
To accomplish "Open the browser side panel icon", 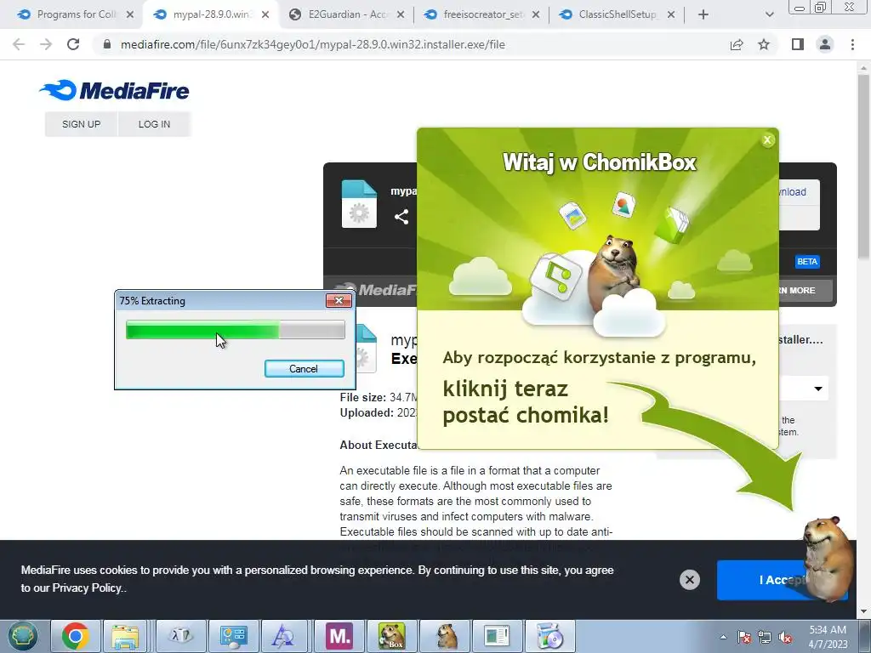I will pyautogui.click(x=798, y=44).
